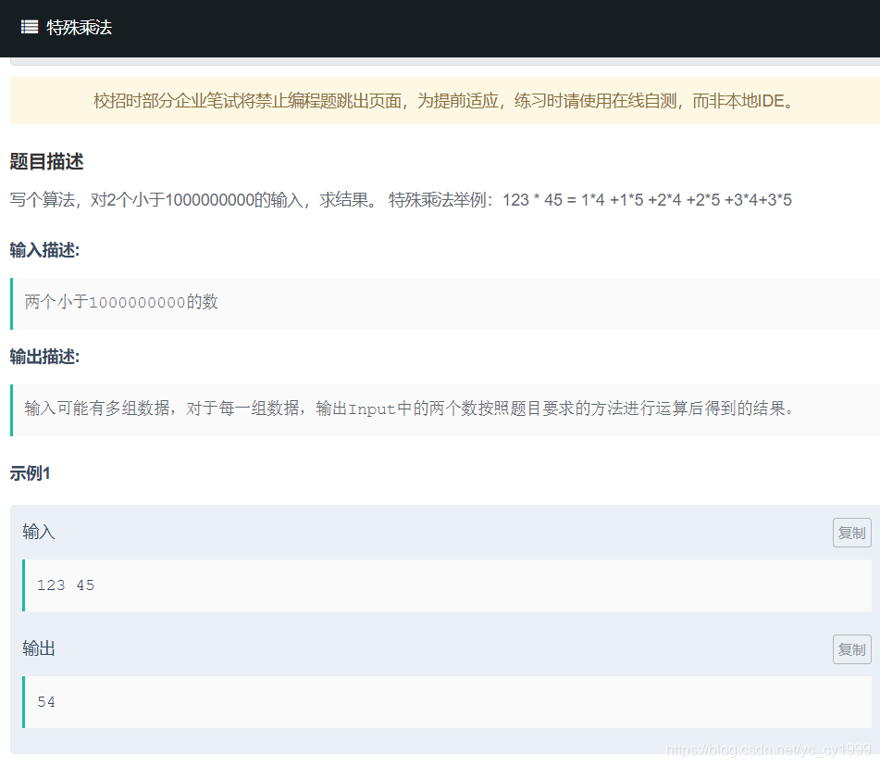This screenshot has width=880, height=767.
Task: Copy the sample output with the 输出 复制 button
Action: (x=851, y=649)
